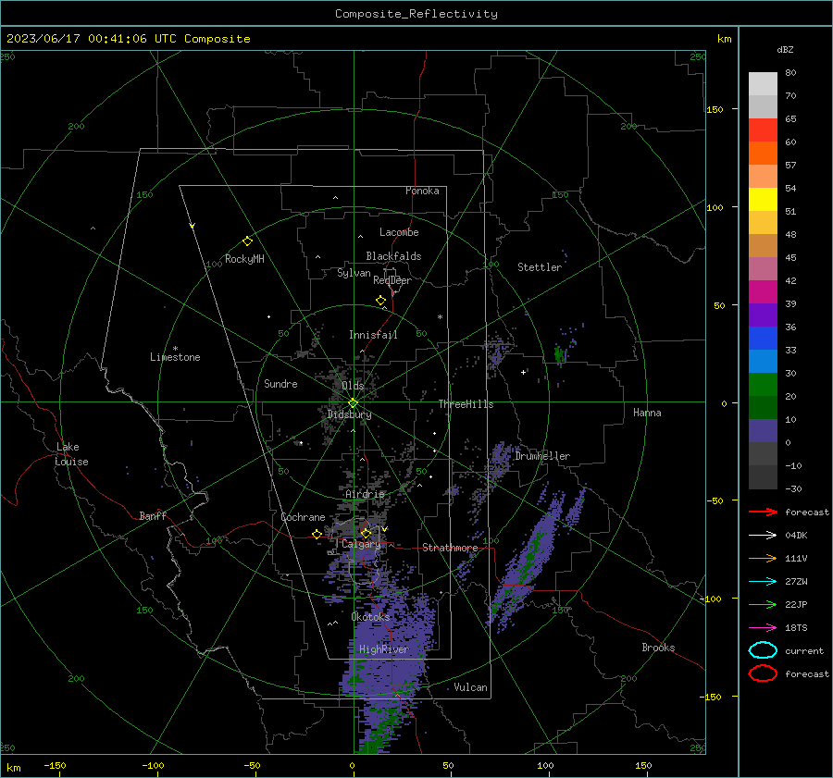833x778 pixels.
Task: Select the bright yellow 54–51 dBZ swatch
Action: click(x=763, y=199)
